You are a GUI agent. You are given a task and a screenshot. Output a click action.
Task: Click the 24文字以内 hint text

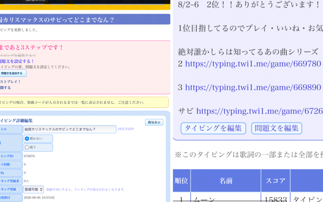click(x=126, y=129)
